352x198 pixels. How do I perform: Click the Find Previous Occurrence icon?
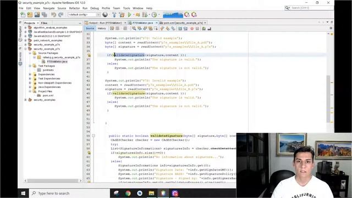[139, 29]
